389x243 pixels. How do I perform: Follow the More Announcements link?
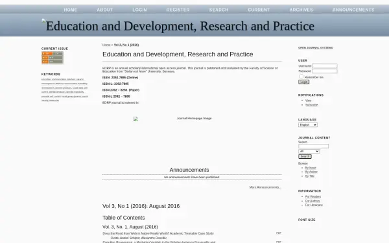pyautogui.click(x=265, y=187)
